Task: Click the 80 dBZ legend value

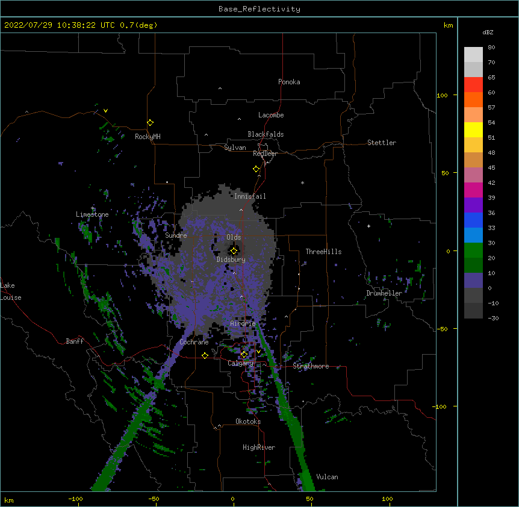Action: coord(491,48)
